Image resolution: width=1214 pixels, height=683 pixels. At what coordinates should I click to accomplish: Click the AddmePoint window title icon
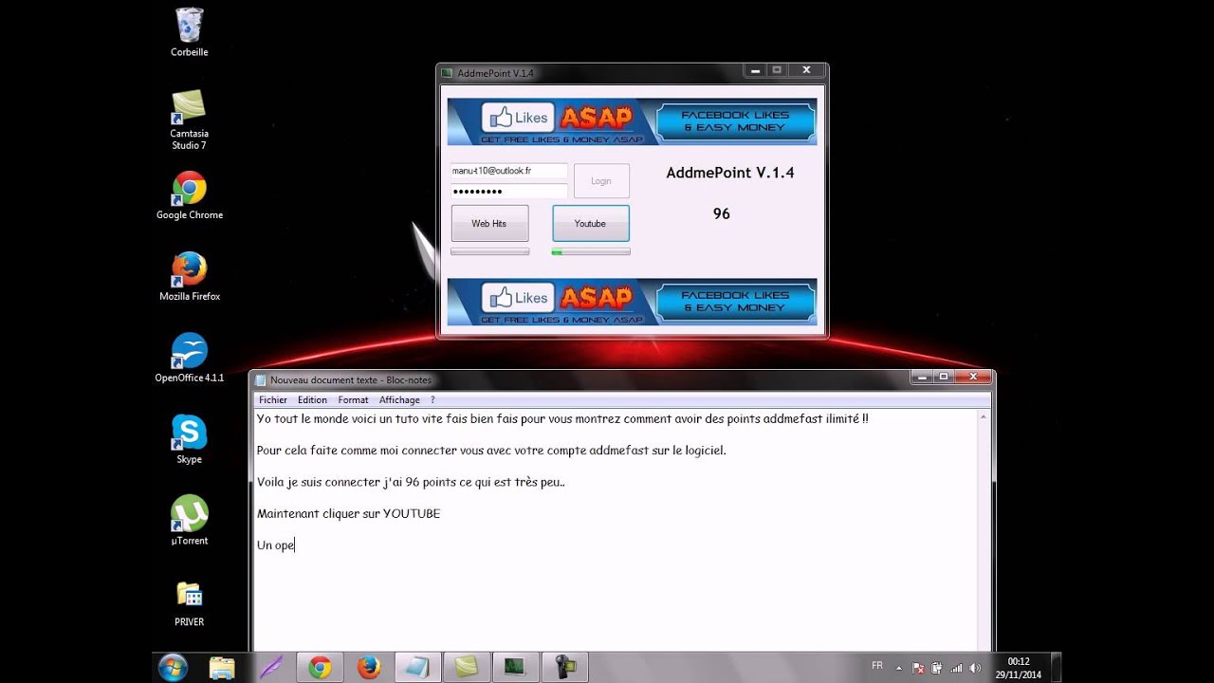[447, 73]
